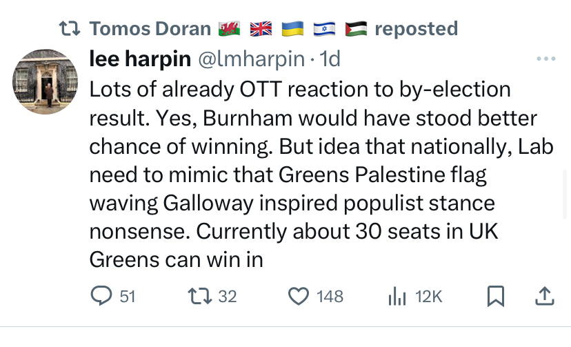Open the reply icon on the tweet
Viewport: 571px width, 347px height.
tap(102, 296)
